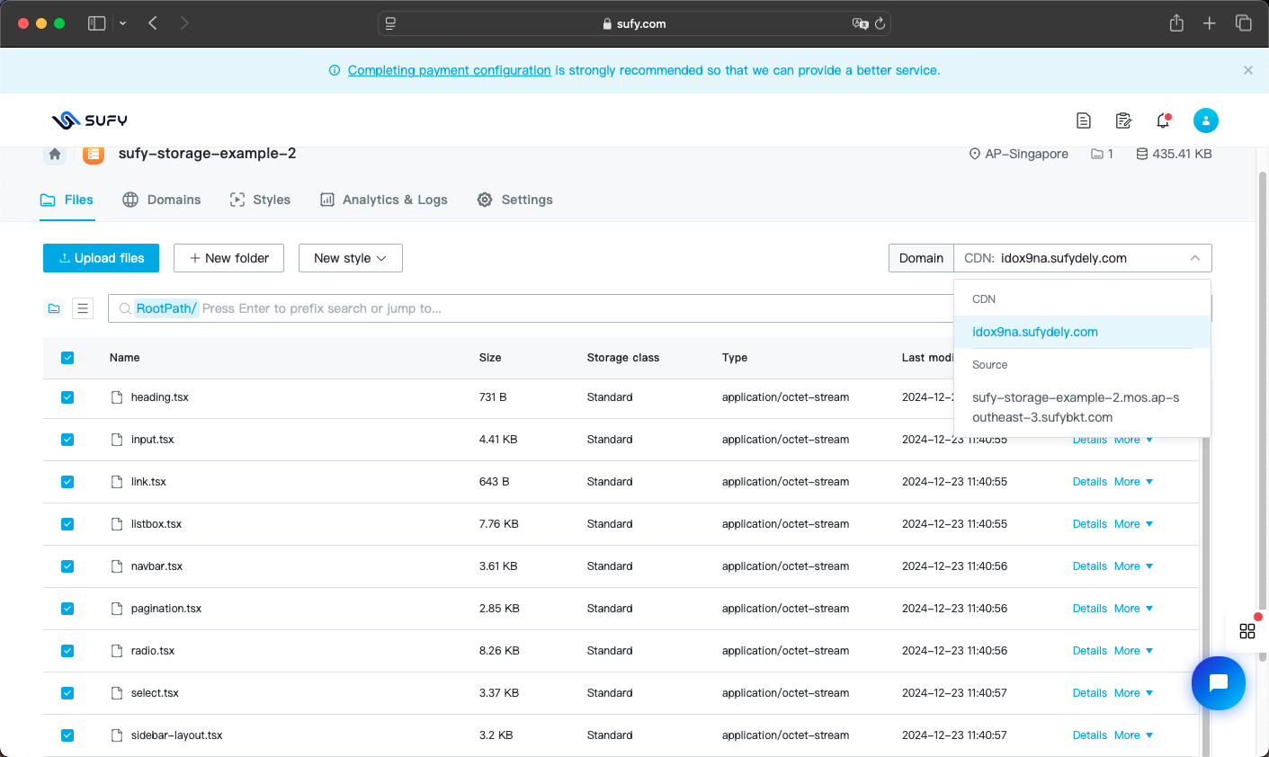Open Completing payment configuration link
The width and height of the screenshot is (1269, 757).
click(x=450, y=70)
